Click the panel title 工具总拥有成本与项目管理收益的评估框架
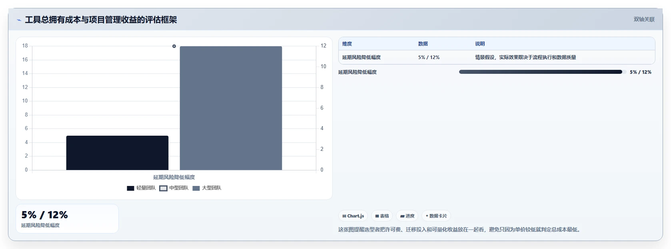Image resolution: width=671 pixels, height=249 pixels. click(101, 20)
